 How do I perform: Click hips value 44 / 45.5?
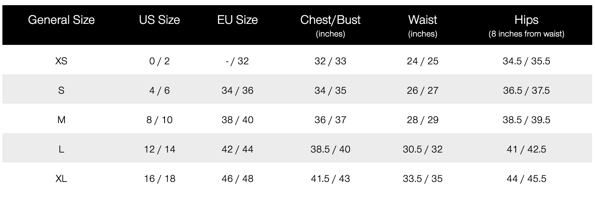click(x=526, y=179)
